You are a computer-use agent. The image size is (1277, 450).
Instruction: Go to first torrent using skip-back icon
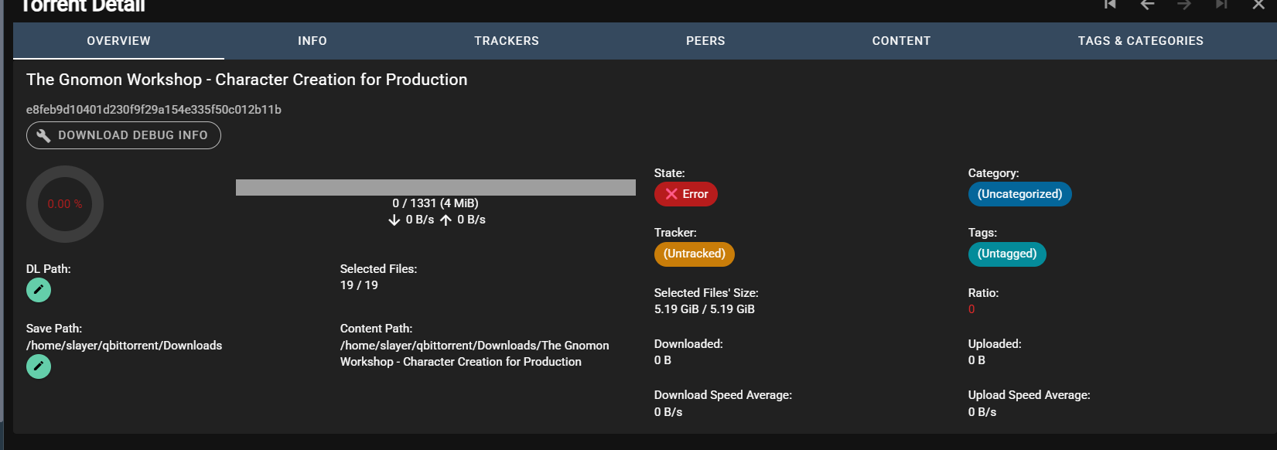click(x=1110, y=5)
